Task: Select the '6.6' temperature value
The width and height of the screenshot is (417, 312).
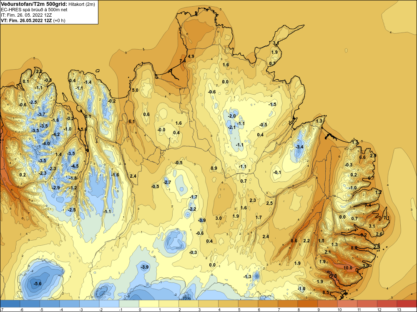Action: pyautogui.click(x=362, y=157)
